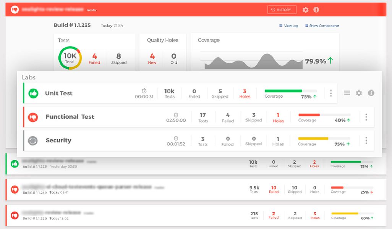Open the View Log link

point(288,26)
